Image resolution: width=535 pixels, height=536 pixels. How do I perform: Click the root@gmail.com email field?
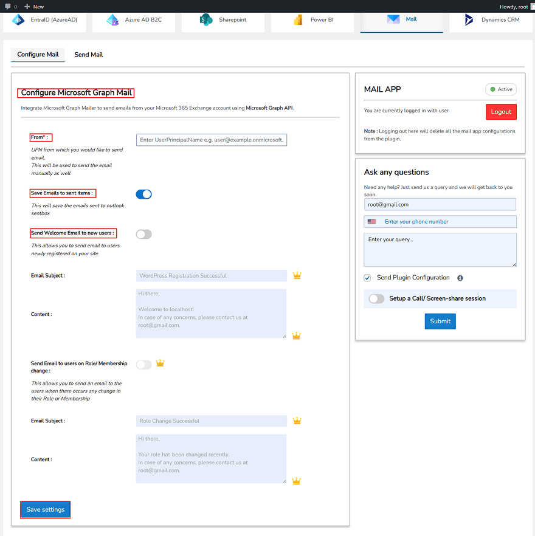[440, 204]
